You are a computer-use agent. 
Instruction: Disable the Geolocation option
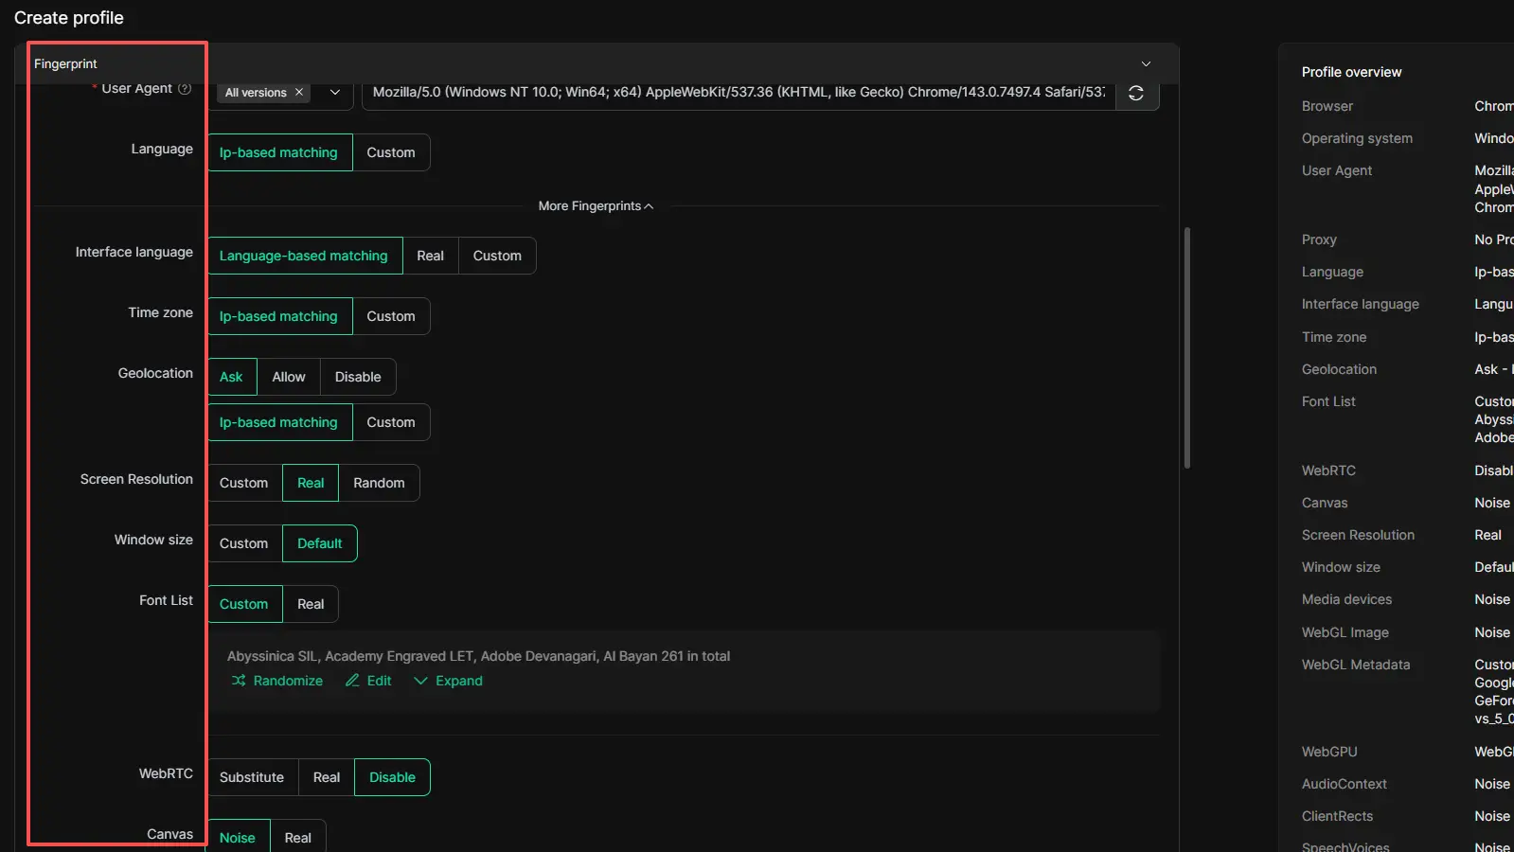(x=357, y=377)
